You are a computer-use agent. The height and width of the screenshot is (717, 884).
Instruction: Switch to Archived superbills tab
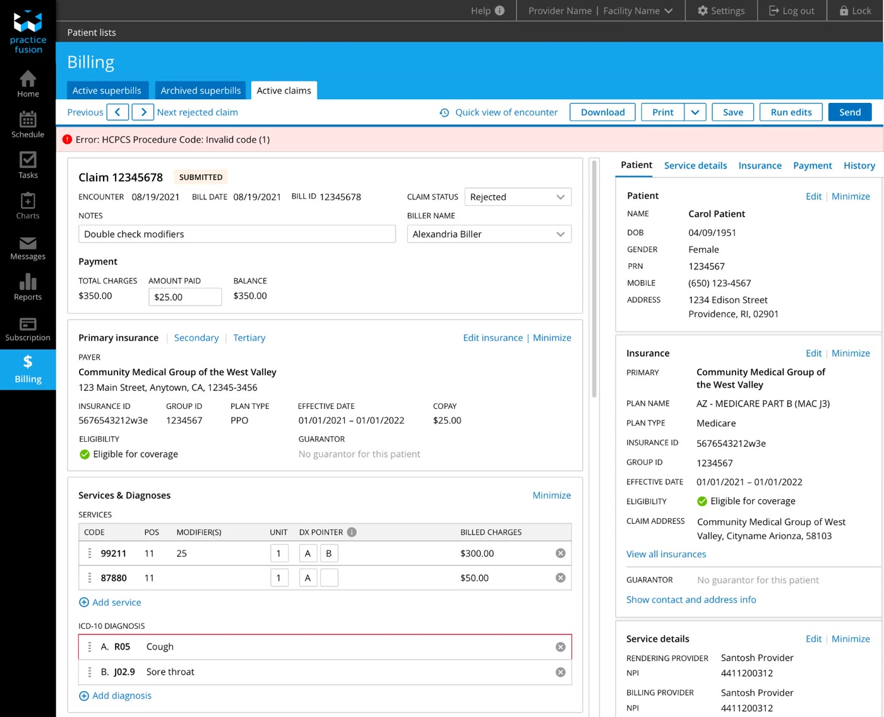pos(201,90)
